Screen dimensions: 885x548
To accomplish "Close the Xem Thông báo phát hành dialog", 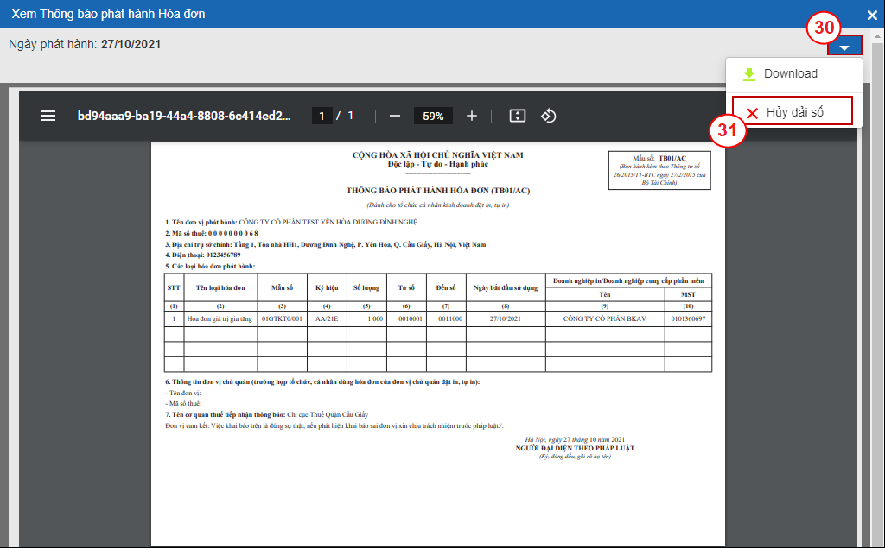I will coord(872,15).
